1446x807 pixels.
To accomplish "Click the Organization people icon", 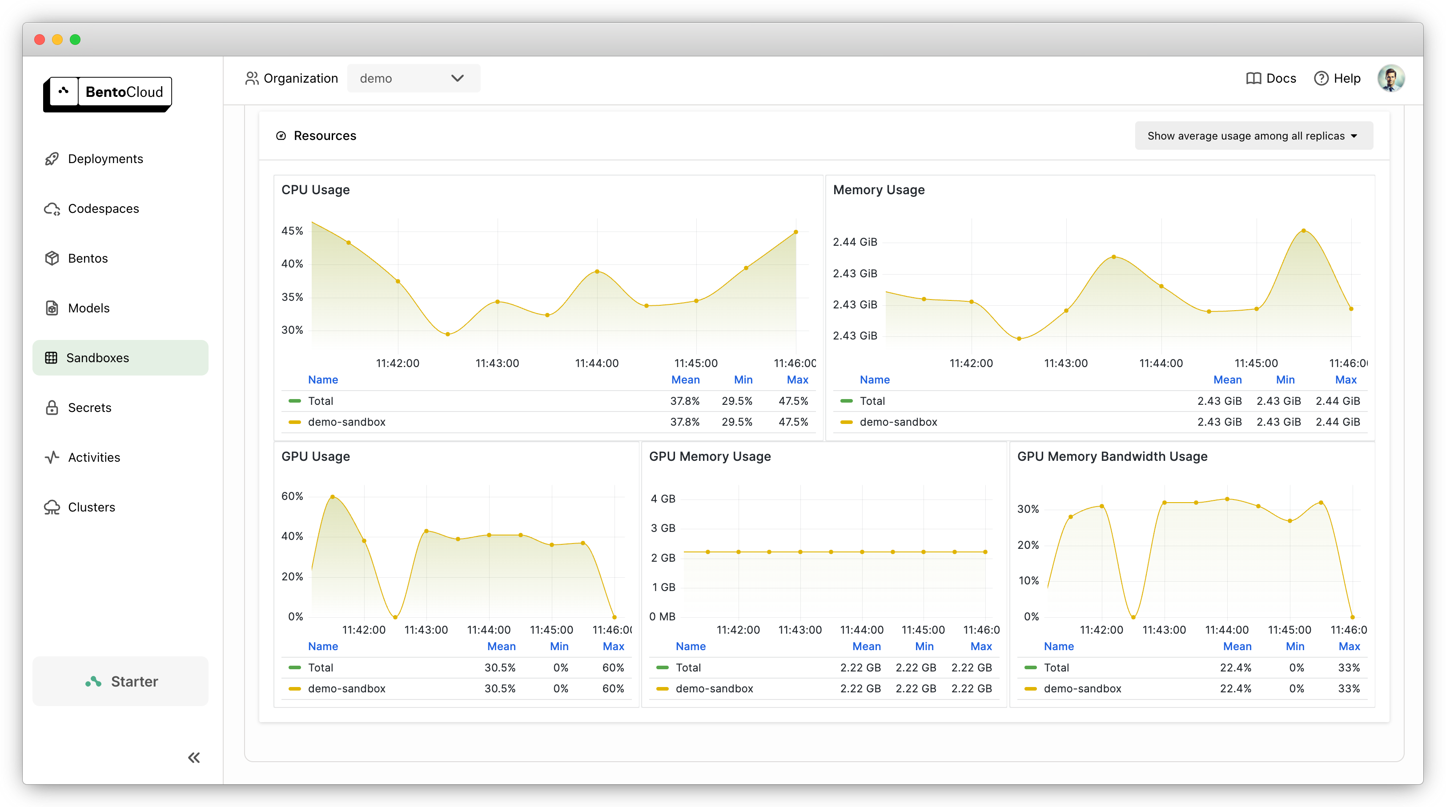I will point(252,79).
